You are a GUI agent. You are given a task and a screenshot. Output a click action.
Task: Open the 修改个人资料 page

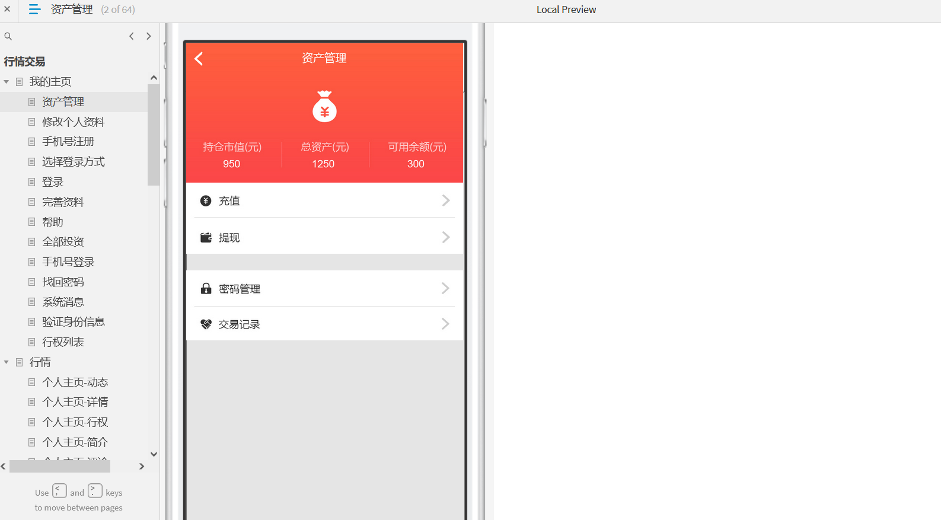74,122
